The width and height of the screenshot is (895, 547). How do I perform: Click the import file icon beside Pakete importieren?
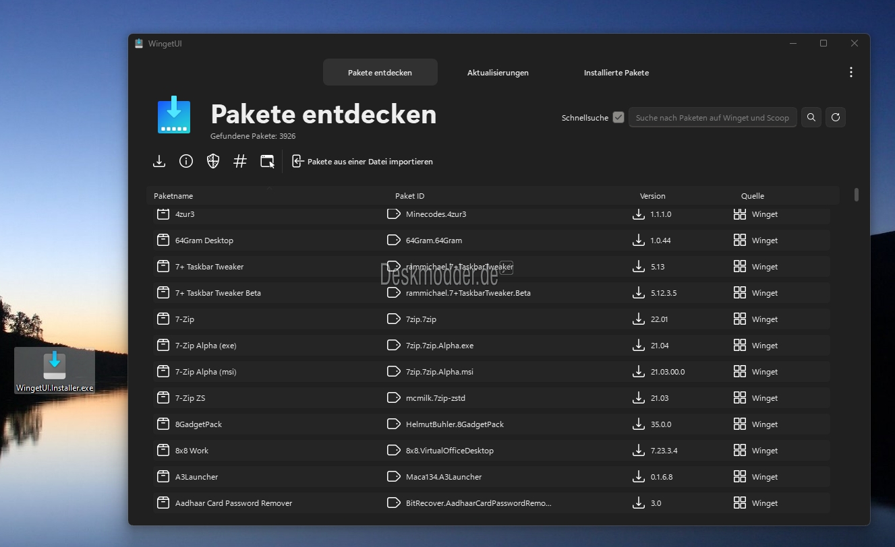(x=297, y=161)
